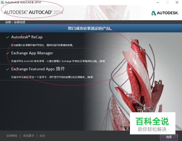Open the 安装帮助 link
The width and height of the screenshot is (182, 141).
click(x=12, y=136)
